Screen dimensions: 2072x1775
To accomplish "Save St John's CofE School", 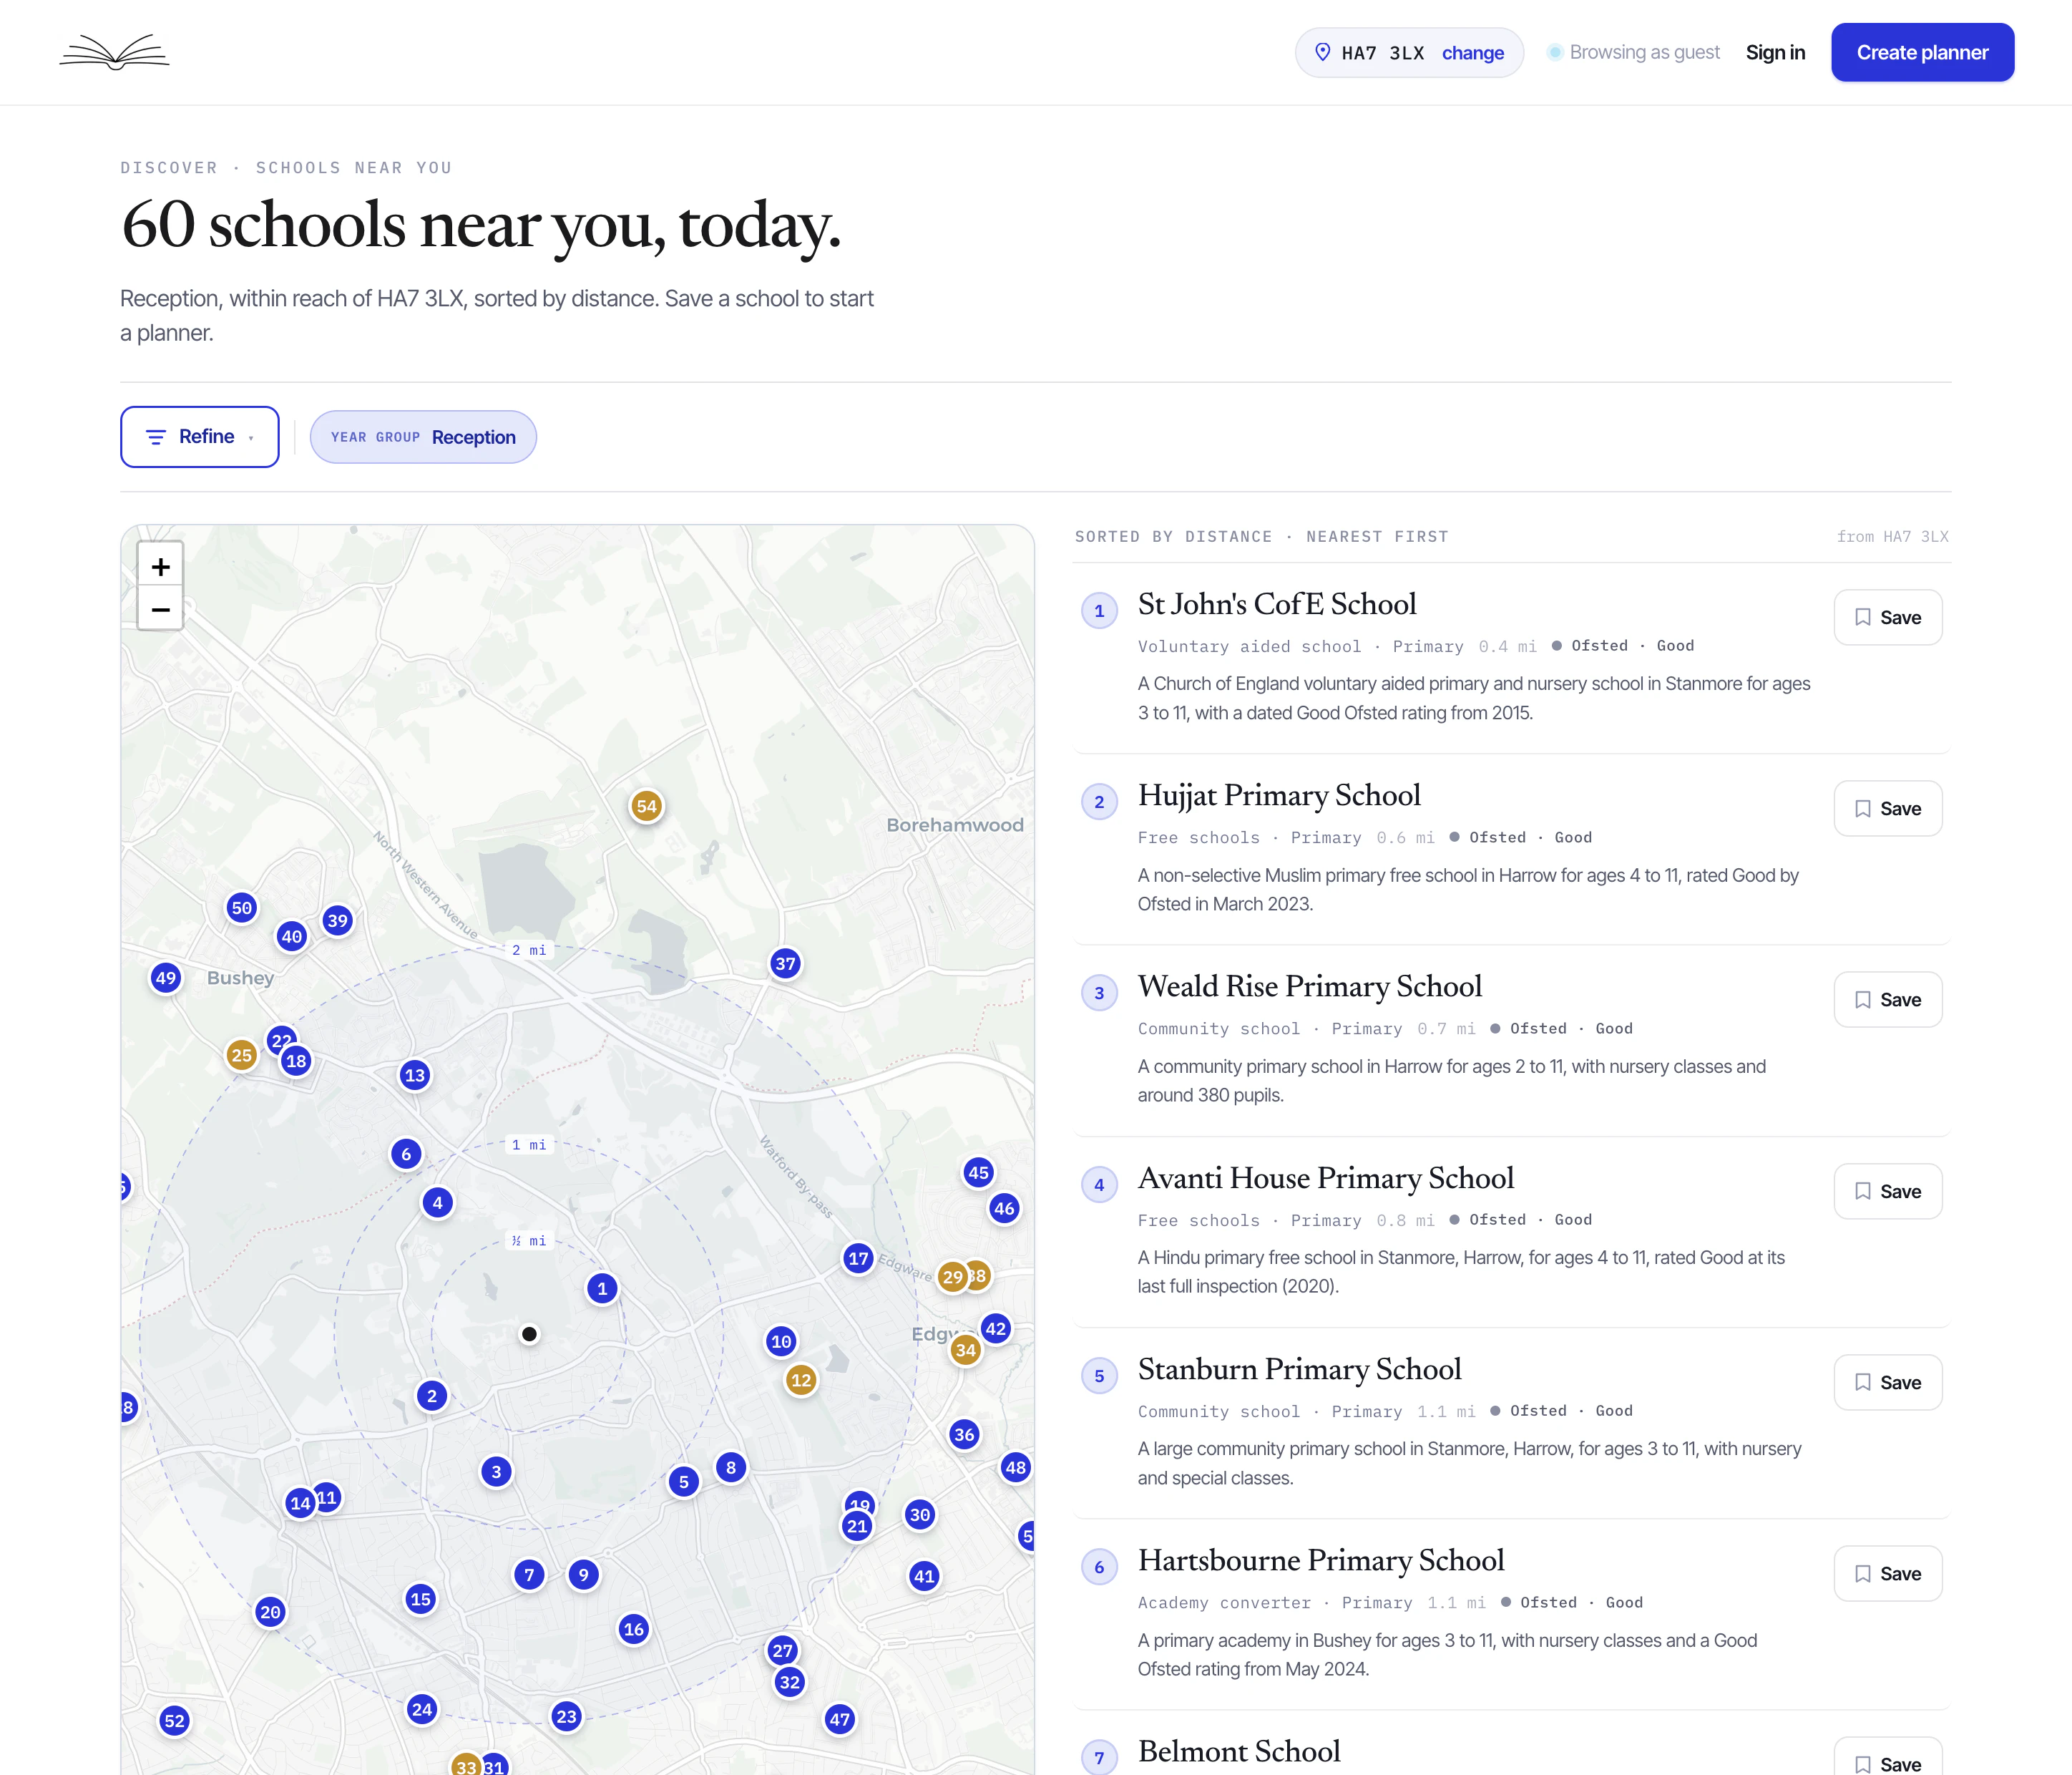I will [x=1888, y=618].
